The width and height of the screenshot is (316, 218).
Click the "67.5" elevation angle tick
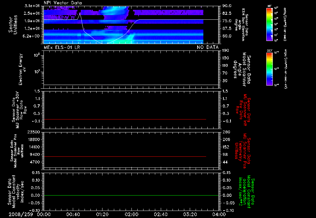coord(227,29)
